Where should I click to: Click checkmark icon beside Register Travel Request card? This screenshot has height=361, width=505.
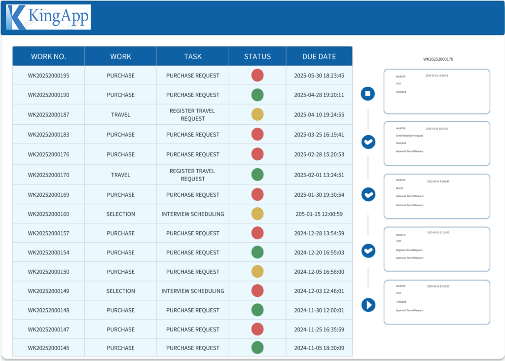pyautogui.click(x=368, y=251)
